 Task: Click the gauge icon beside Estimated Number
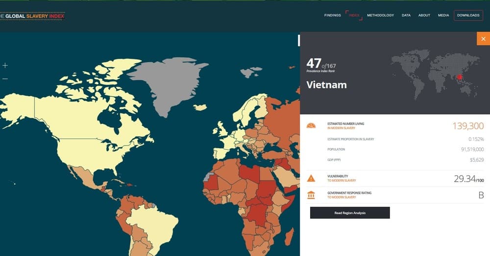click(x=311, y=125)
